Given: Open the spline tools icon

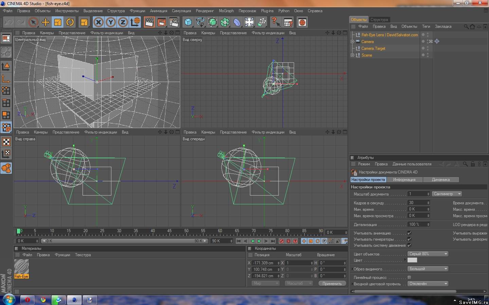Looking at the screenshot, I should click(200, 22).
